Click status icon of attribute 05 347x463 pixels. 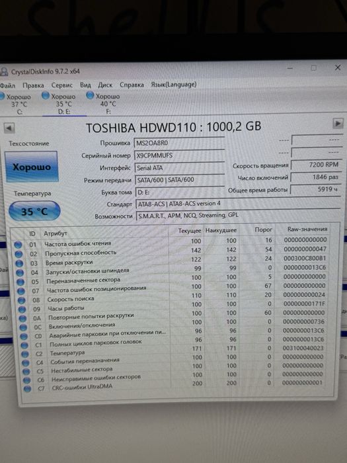(20, 282)
